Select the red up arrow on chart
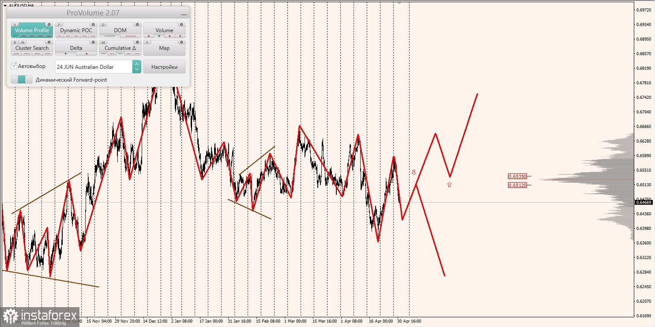Screen dimensions: 655x327 tap(449, 185)
